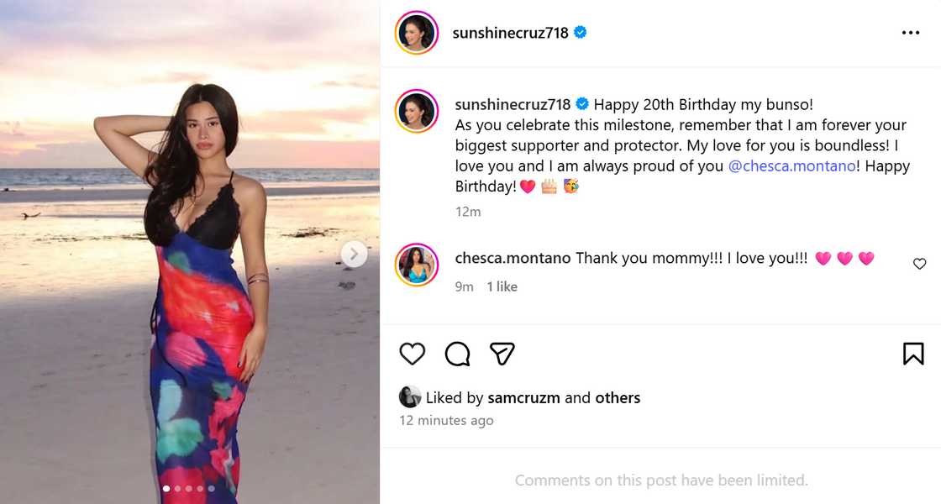
Task: Click the tiny liked-by avatar near samcruzm
Action: 411,396
